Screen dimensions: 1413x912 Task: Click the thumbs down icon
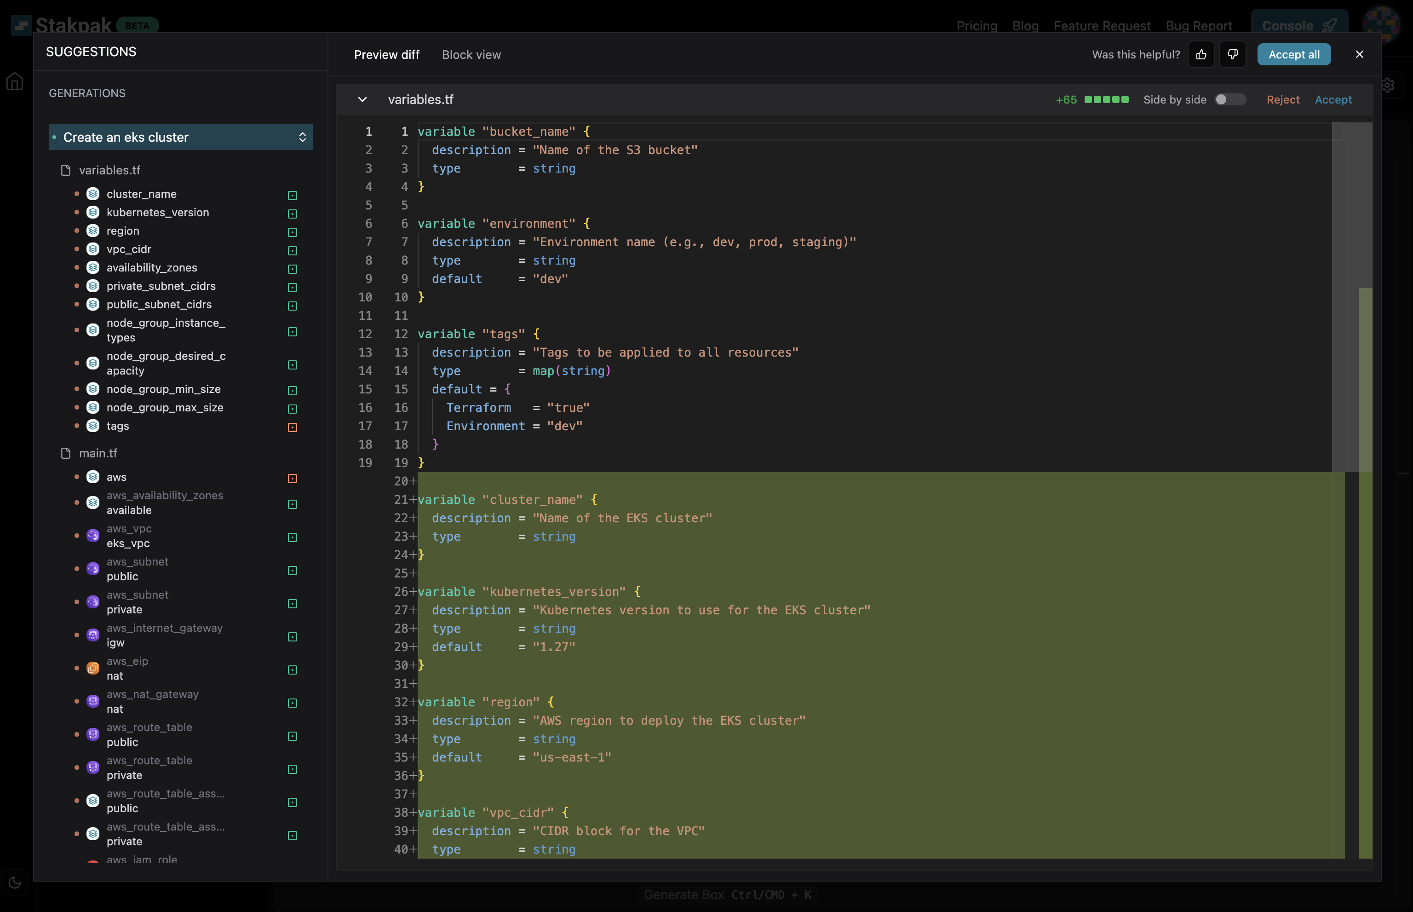coord(1232,54)
